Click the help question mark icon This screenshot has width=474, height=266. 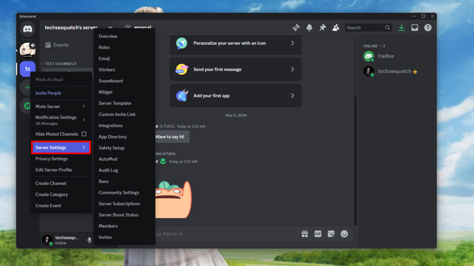click(428, 27)
